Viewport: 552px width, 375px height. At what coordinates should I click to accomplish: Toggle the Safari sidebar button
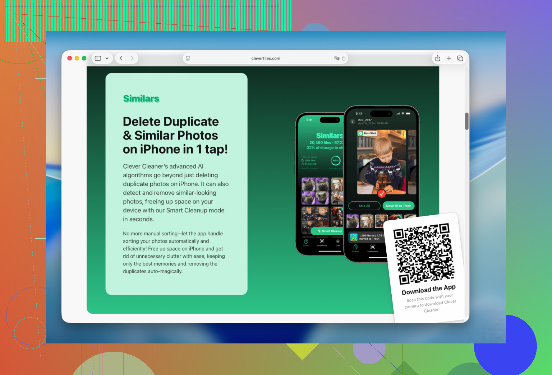click(x=98, y=58)
